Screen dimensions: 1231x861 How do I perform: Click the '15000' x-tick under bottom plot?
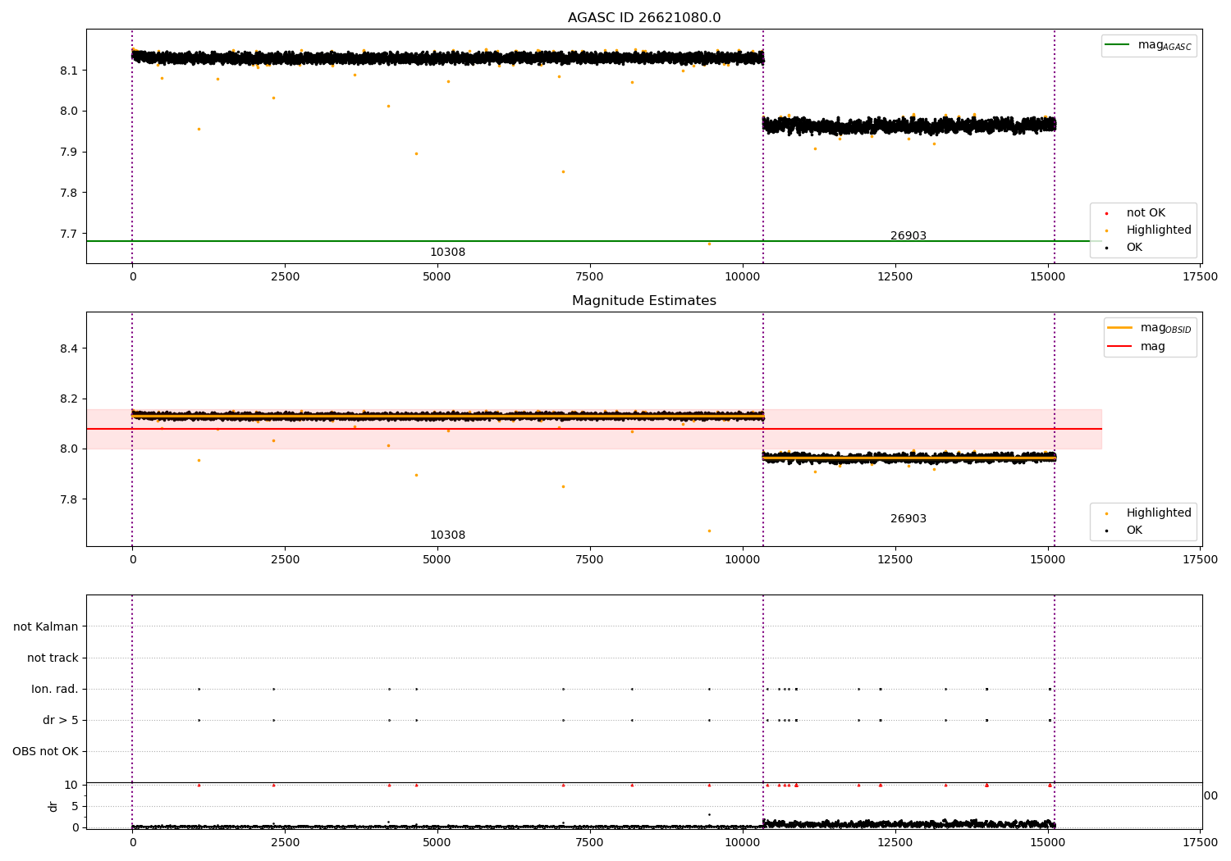pos(1048,843)
